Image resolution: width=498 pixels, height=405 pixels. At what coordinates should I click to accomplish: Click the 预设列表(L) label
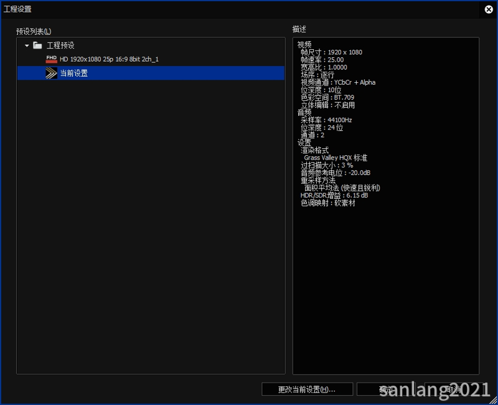click(34, 31)
